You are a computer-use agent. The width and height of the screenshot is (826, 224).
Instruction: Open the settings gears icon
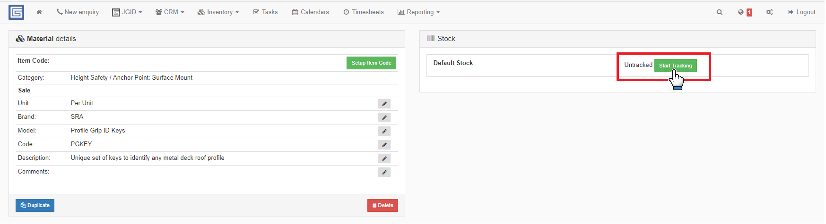(x=769, y=12)
